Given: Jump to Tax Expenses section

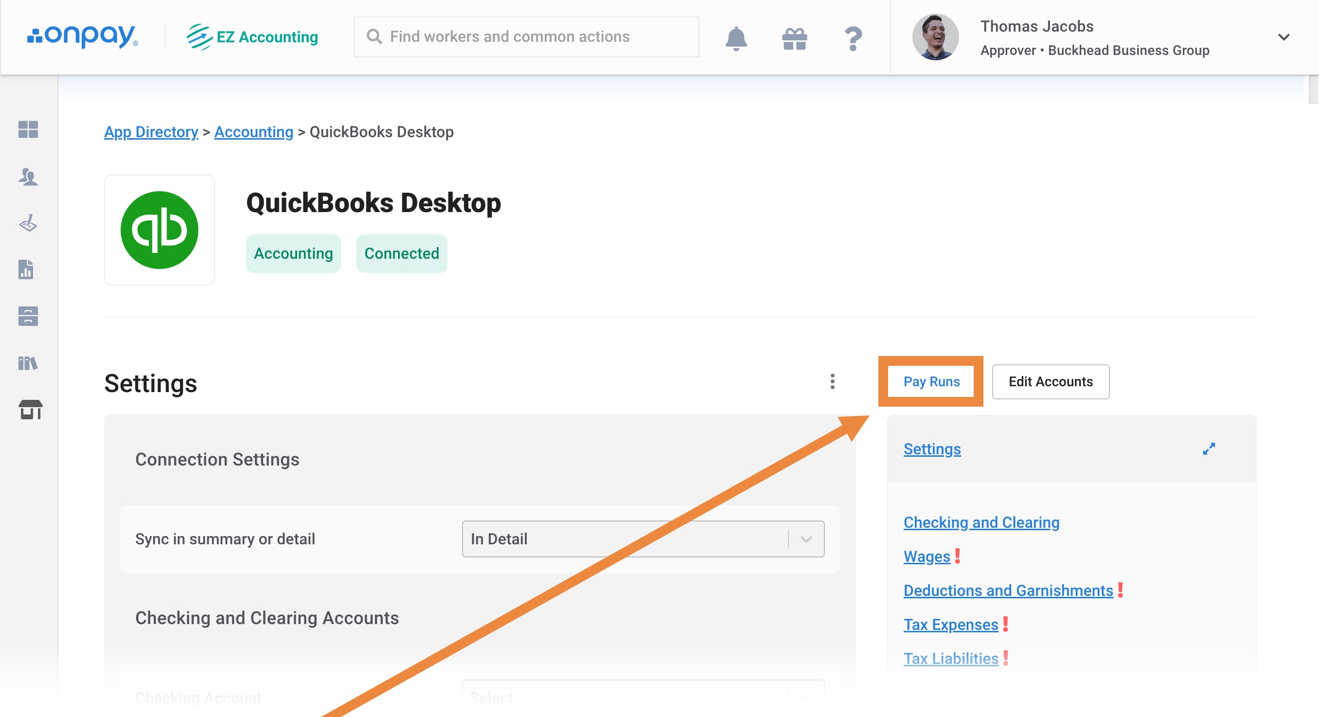Looking at the screenshot, I should 951,625.
